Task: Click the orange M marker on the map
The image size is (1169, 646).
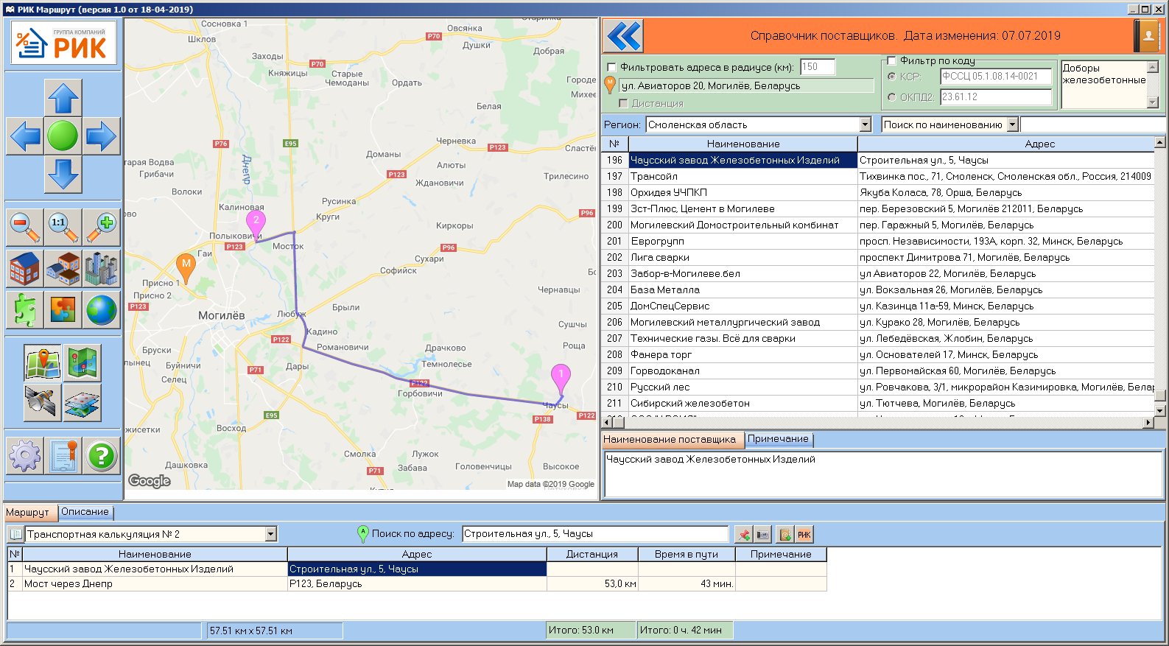Action: tap(186, 268)
